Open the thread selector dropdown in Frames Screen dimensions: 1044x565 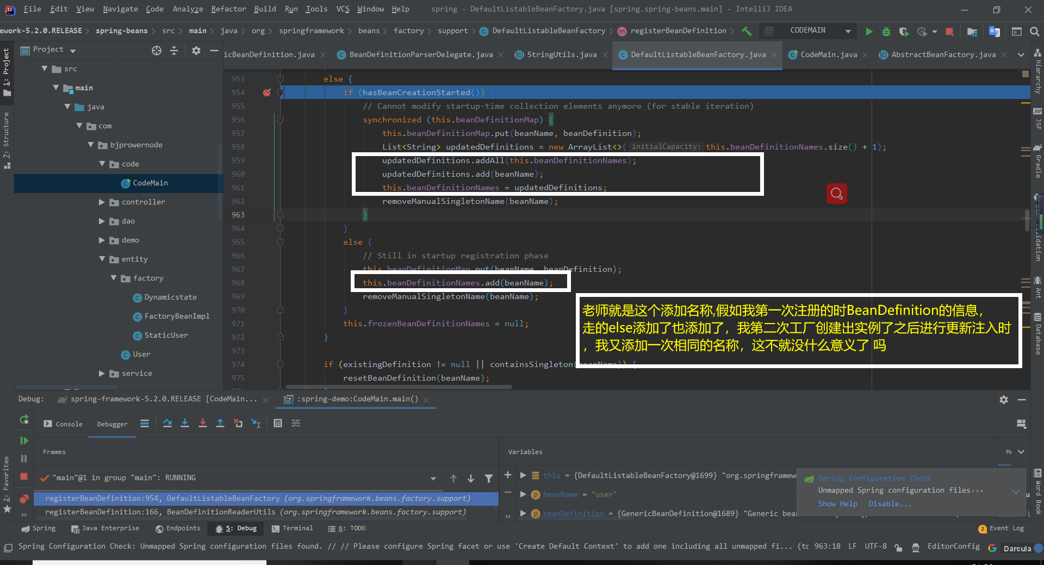coord(433,479)
